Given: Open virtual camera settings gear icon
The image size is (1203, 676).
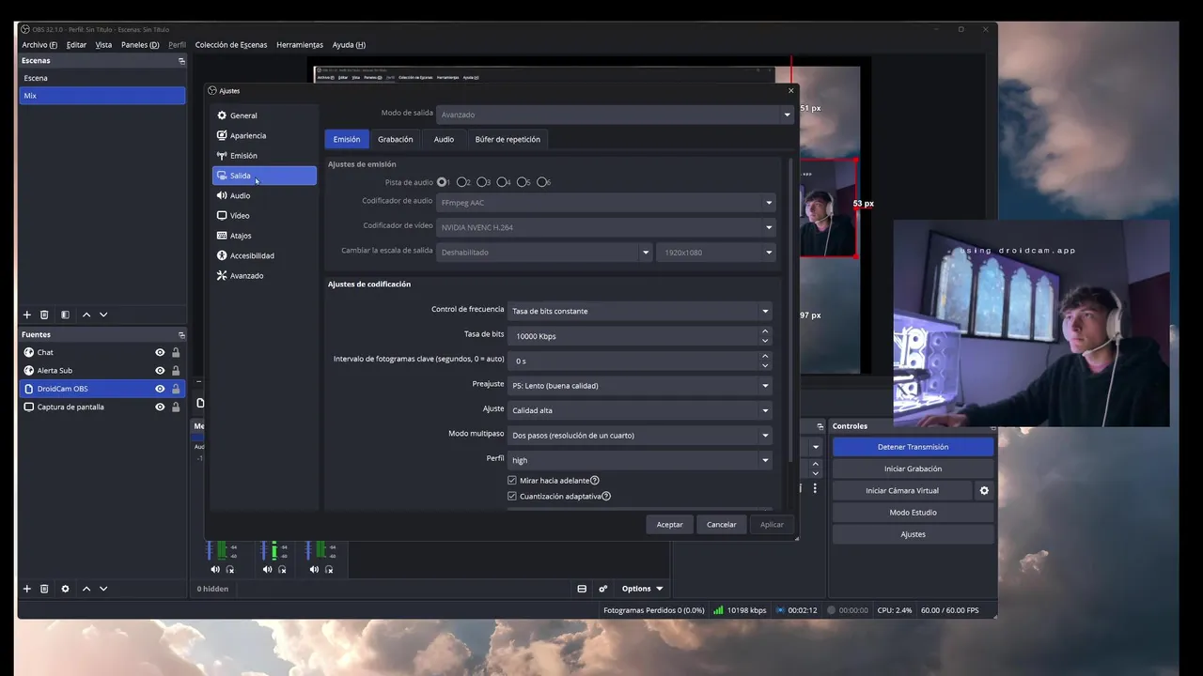Looking at the screenshot, I should coord(984,490).
